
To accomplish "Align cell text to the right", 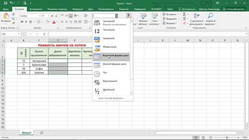I will click(71, 22).
